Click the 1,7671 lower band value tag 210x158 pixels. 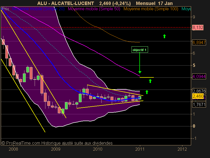click(199, 105)
